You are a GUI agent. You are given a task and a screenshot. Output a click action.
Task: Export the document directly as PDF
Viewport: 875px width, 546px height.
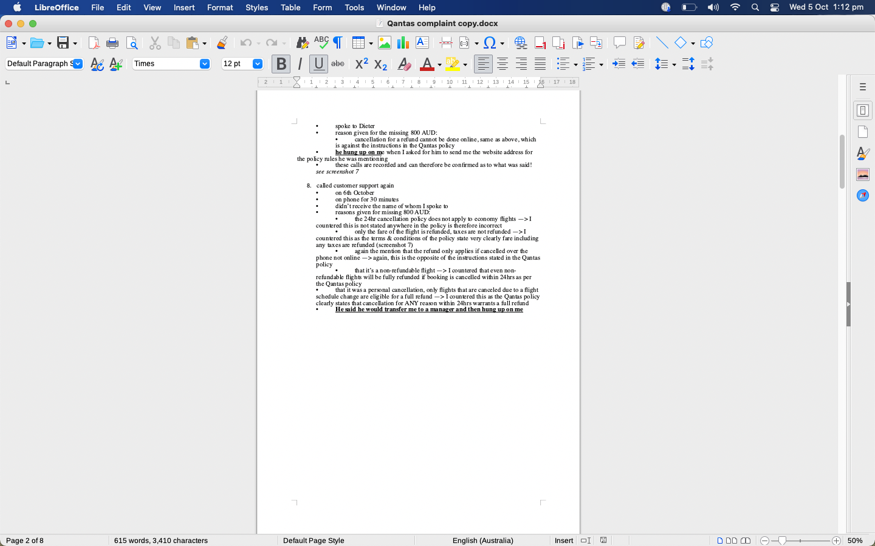pos(94,42)
